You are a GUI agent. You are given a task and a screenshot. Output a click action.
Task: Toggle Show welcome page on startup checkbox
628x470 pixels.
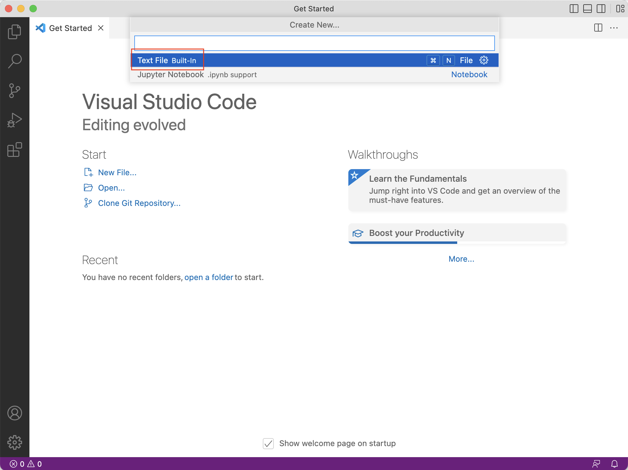tap(268, 443)
